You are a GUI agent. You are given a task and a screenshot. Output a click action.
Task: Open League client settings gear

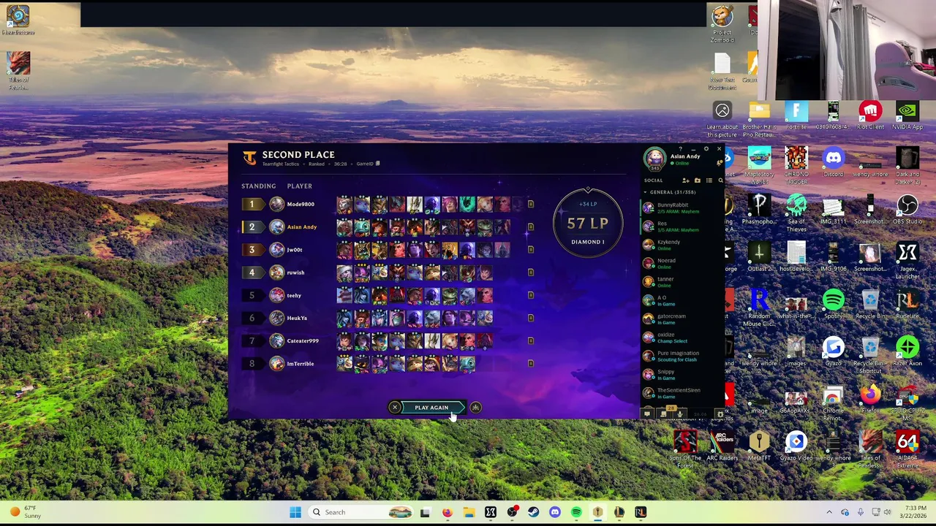tap(706, 149)
